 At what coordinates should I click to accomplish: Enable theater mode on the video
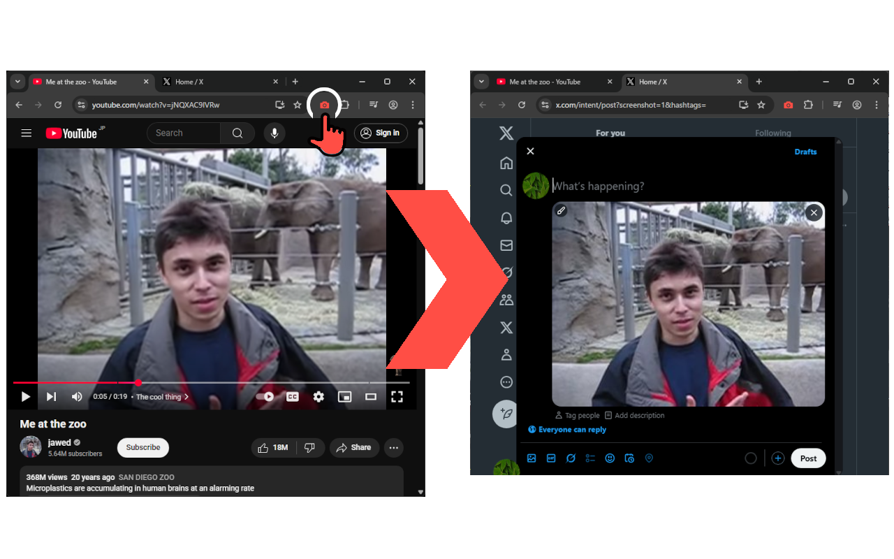(371, 397)
